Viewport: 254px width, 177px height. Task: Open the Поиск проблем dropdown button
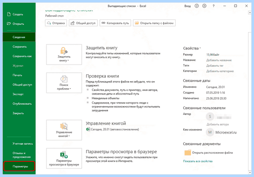tap(64, 83)
